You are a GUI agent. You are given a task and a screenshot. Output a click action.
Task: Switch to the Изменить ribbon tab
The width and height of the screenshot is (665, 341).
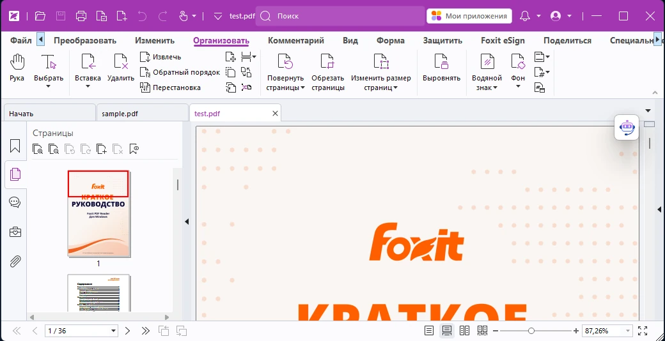pos(155,41)
